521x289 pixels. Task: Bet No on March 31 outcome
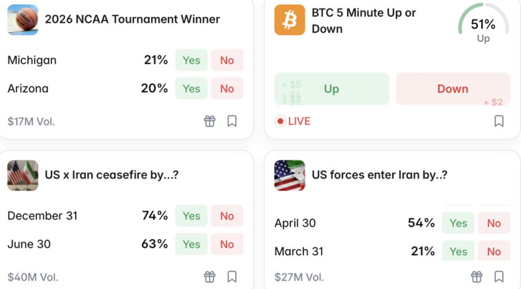click(494, 251)
